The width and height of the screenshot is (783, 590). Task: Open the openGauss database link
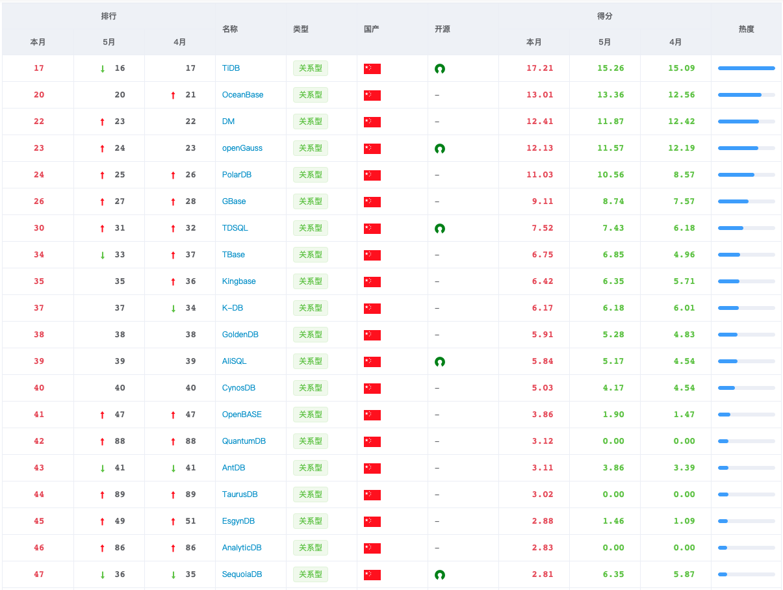[x=242, y=148]
